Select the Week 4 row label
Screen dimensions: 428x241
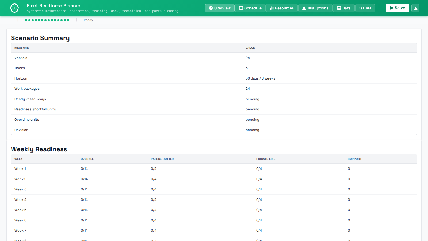pyautogui.click(x=20, y=200)
